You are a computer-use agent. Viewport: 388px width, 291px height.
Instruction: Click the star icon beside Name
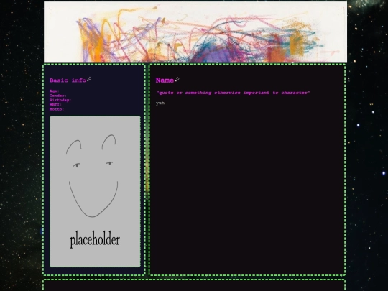(177, 80)
